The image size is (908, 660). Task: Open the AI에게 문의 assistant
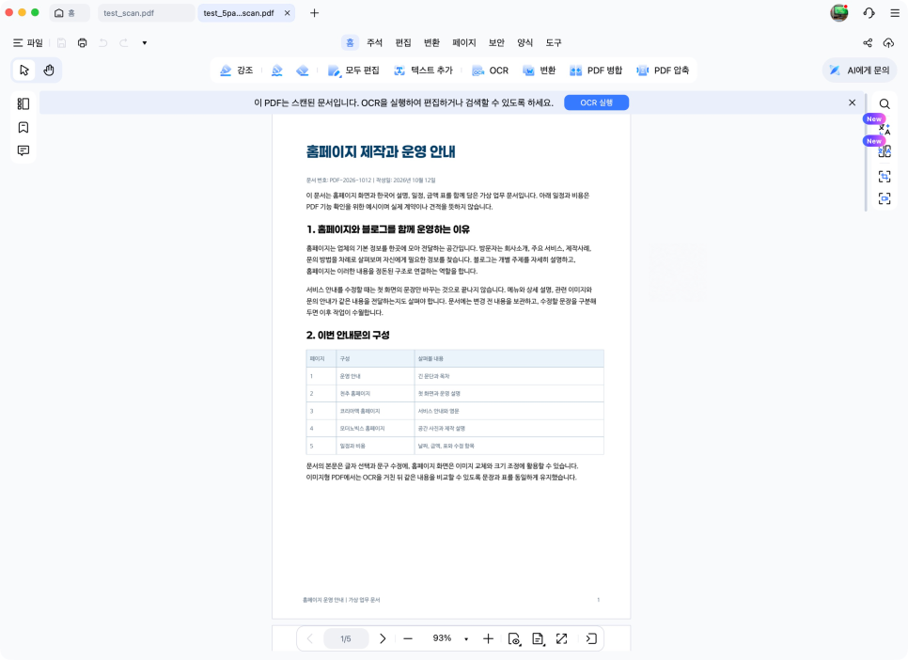coord(859,71)
